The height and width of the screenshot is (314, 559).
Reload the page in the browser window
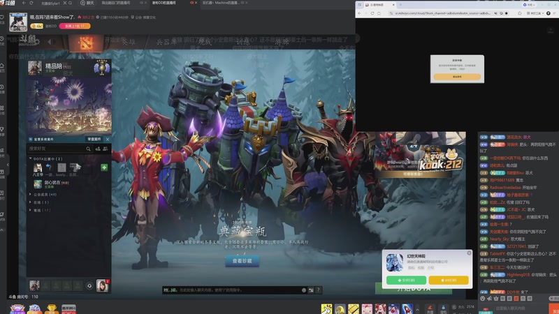pos(372,13)
